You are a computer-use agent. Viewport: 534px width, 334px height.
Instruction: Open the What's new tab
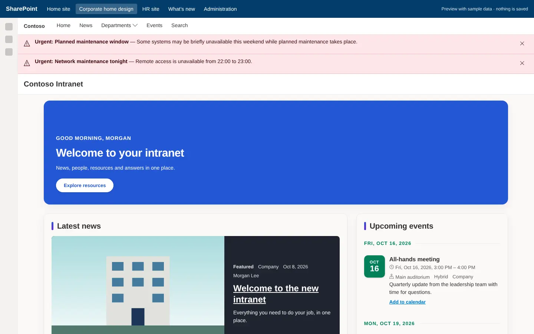(181, 9)
